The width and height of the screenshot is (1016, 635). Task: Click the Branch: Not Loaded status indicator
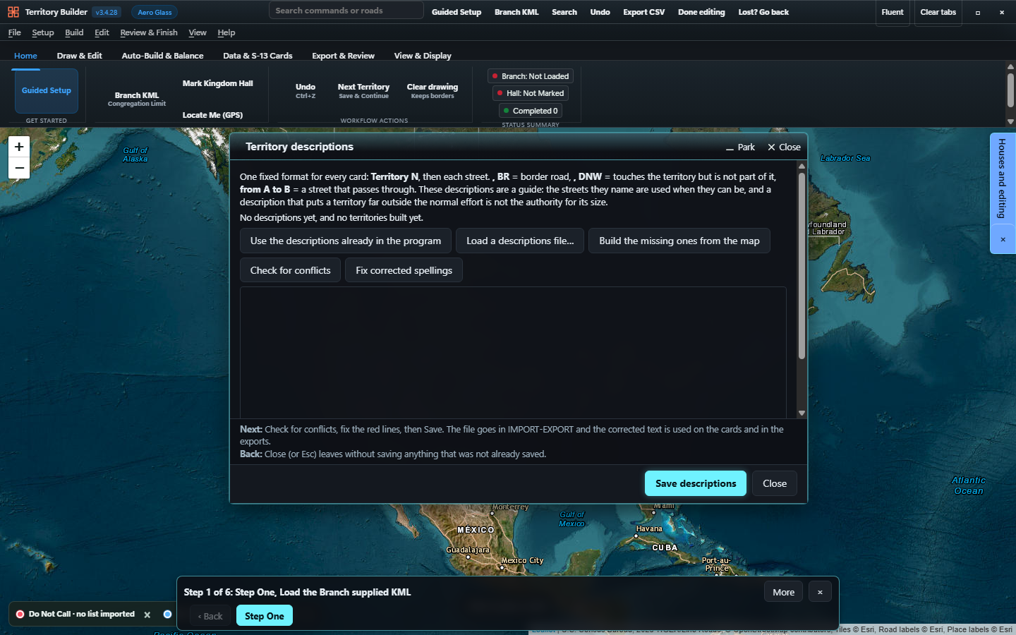point(531,76)
